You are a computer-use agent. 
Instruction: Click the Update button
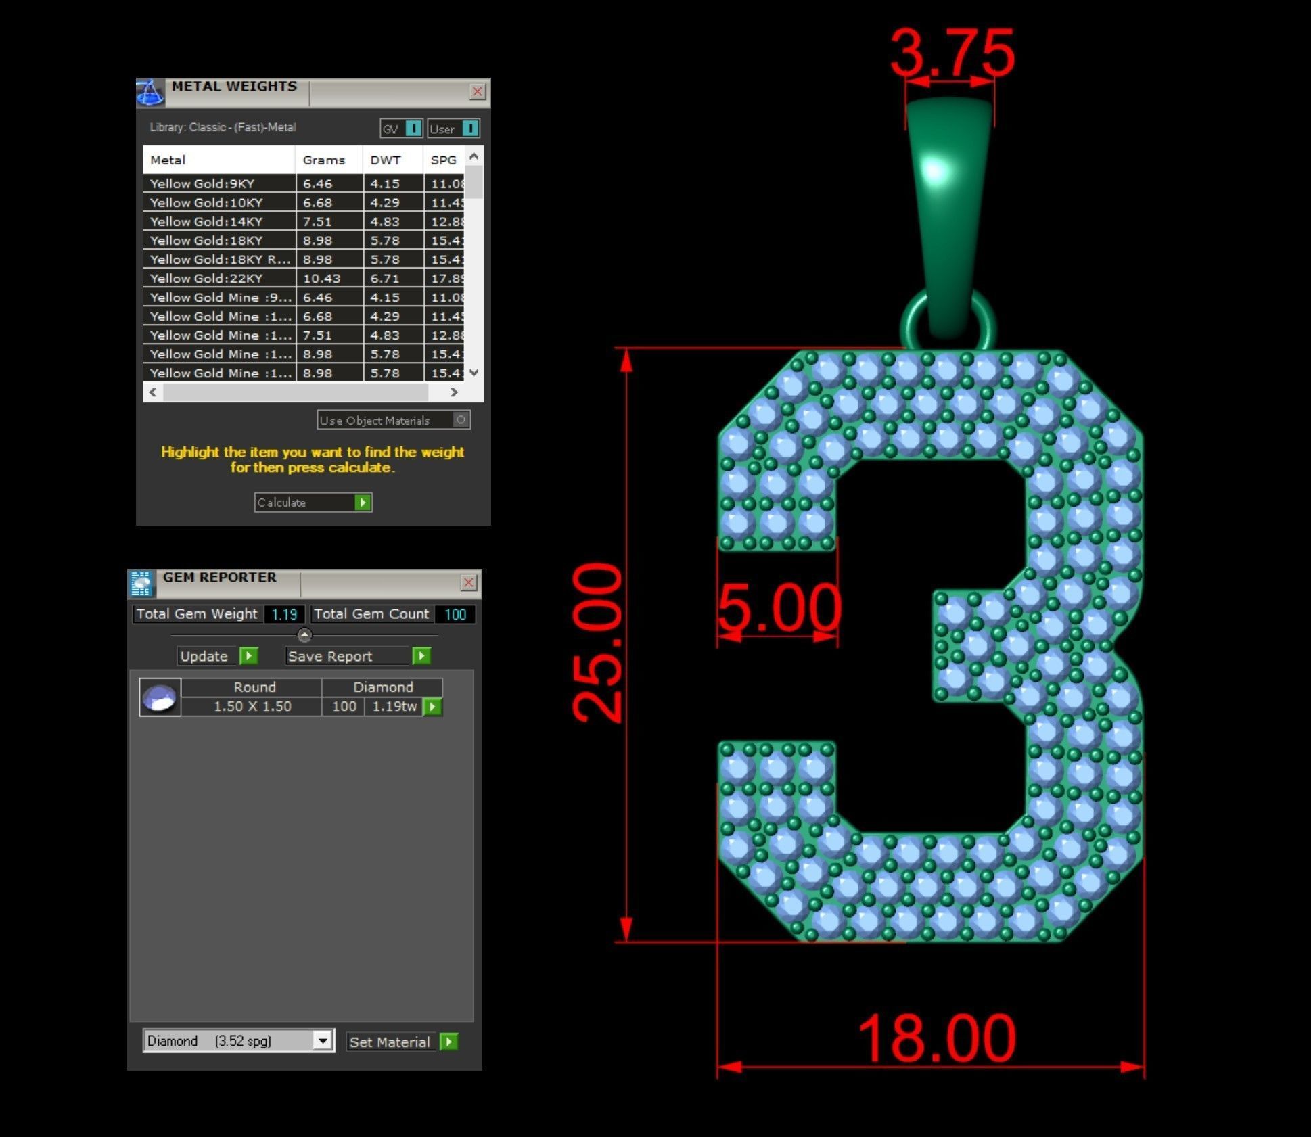click(218, 656)
